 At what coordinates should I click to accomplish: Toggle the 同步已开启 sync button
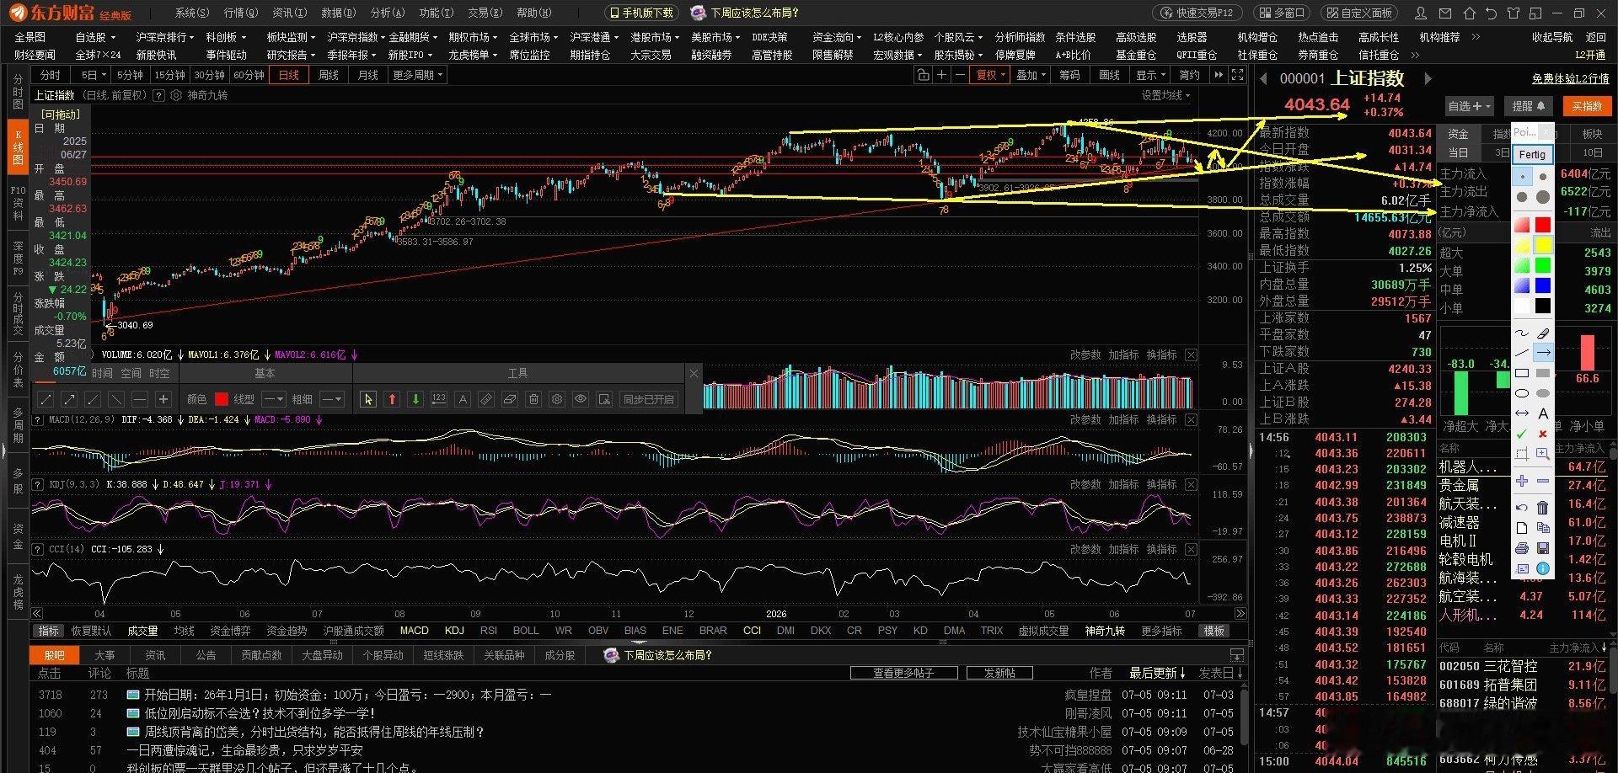coord(649,399)
